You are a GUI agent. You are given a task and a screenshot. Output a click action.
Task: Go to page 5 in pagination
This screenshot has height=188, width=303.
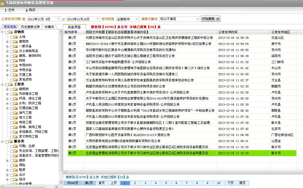point(166,183)
